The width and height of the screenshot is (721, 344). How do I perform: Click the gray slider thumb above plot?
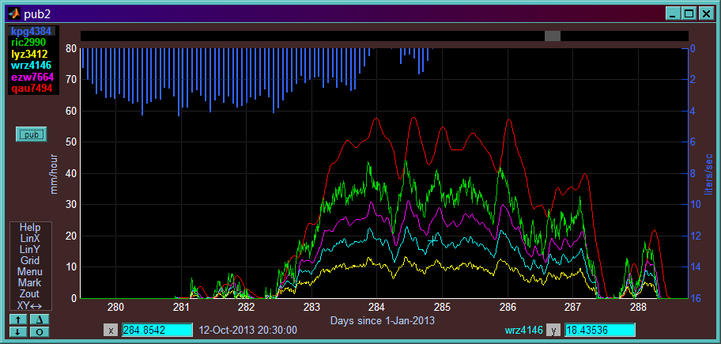point(553,36)
